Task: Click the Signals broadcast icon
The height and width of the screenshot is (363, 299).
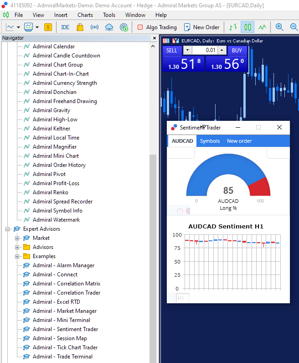Action: (94, 27)
